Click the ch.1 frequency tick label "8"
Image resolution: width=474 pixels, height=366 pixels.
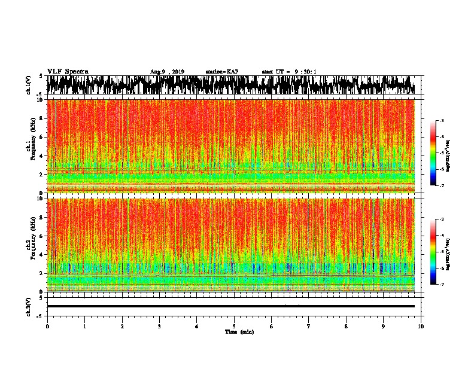click(41, 118)
